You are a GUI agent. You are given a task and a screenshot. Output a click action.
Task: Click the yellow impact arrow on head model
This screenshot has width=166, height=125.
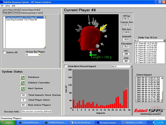click(103, 27)
